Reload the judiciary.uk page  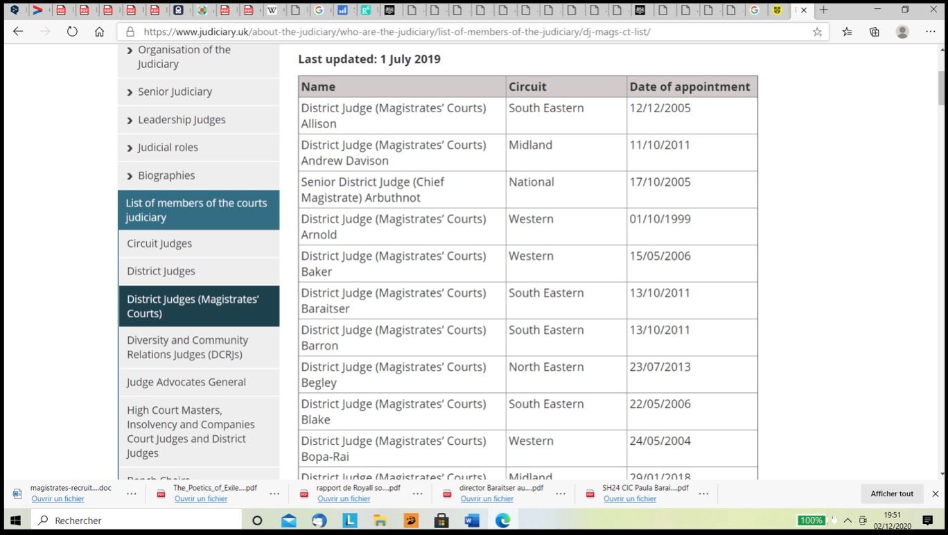(72, 32)
